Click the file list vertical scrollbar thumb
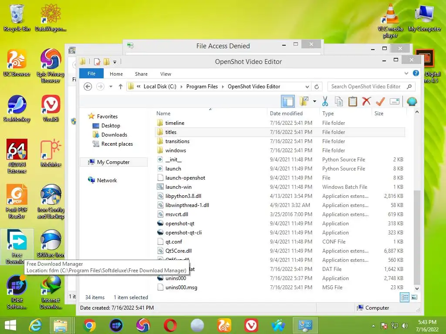 (417, 237)
